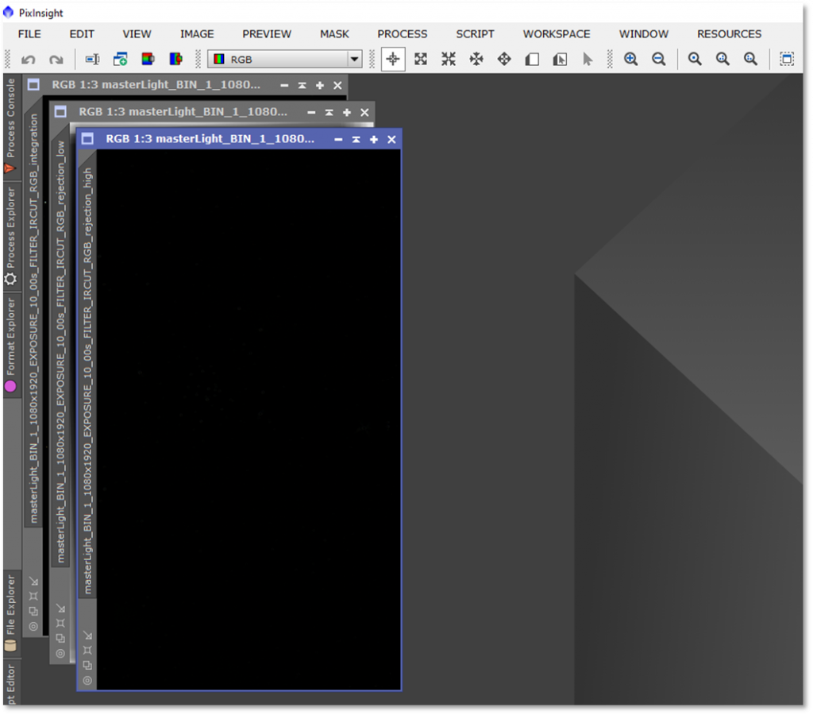Click the pointer cursor tool icon
Viewport: 813px width, 715px height.
point(588,60)
